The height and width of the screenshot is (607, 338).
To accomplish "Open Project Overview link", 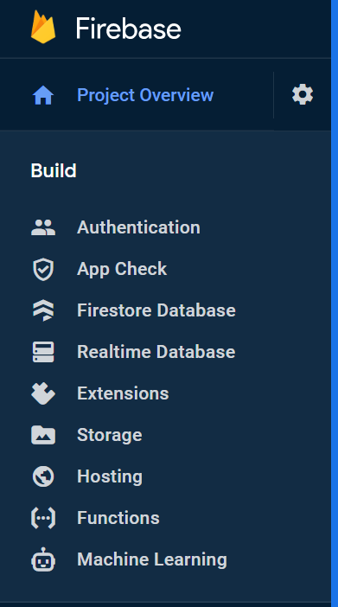I will 145,95.
